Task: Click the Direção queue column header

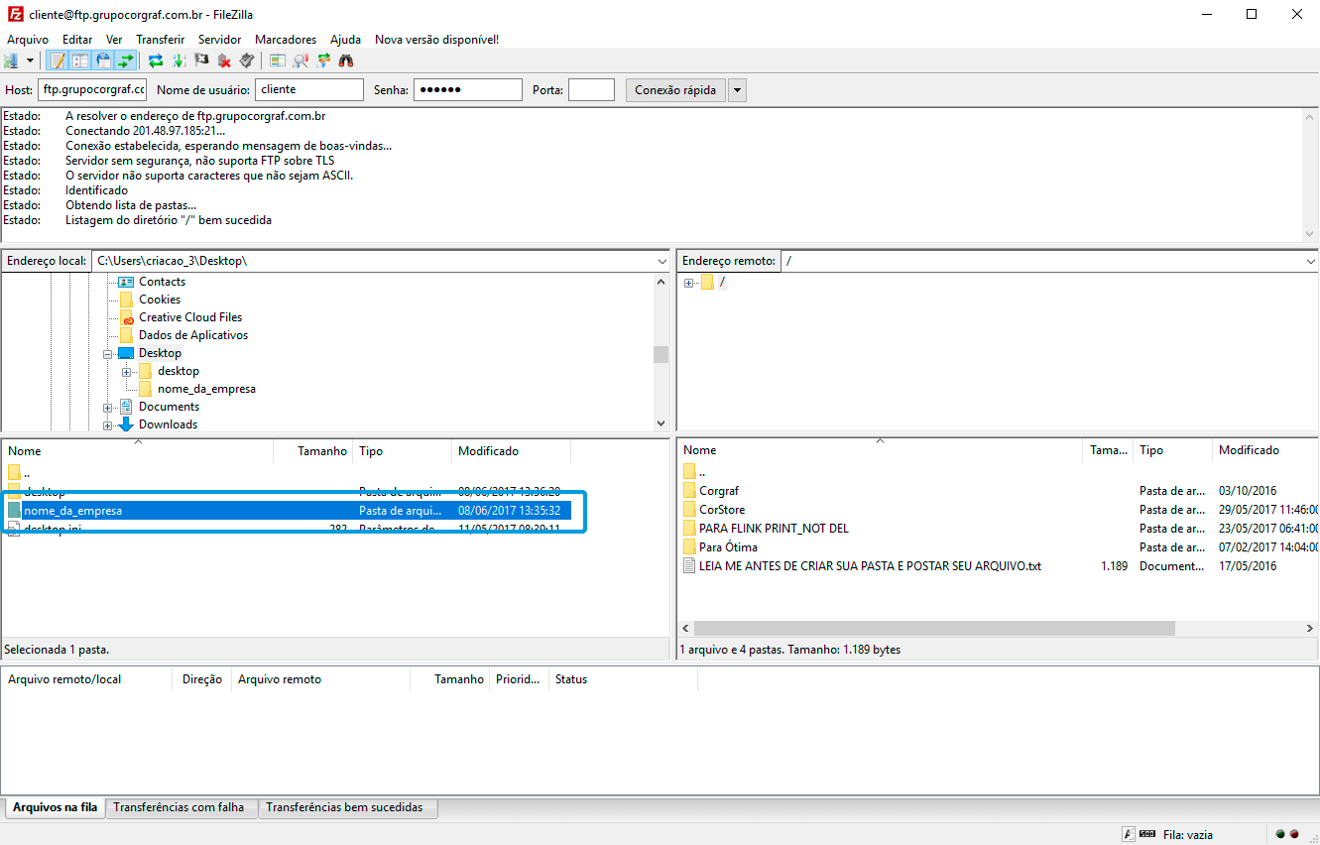Action: tap(202, 679)
